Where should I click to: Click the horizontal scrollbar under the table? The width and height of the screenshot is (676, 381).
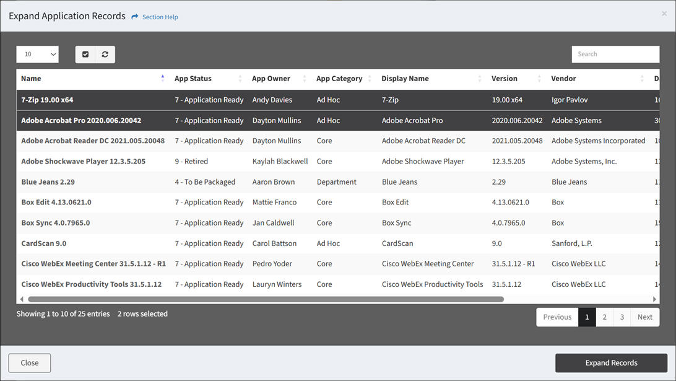pyautogui.click(x=266, y=299)
